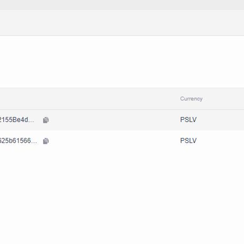Click the ellipsis after 625b61566

click(x=34, y=141)
